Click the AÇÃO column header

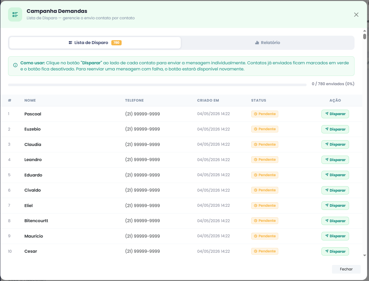pyautogui.click(x=335, y=100)
